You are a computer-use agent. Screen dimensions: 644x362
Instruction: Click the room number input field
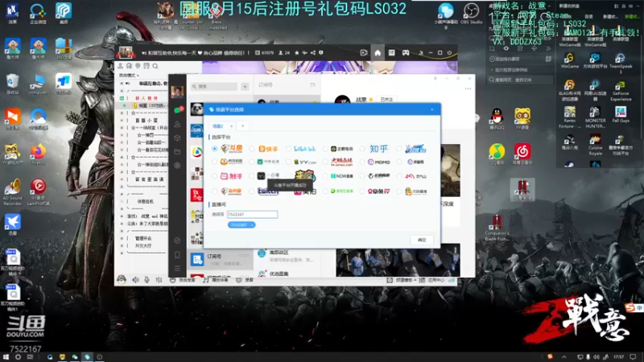(x=252, y=214)
